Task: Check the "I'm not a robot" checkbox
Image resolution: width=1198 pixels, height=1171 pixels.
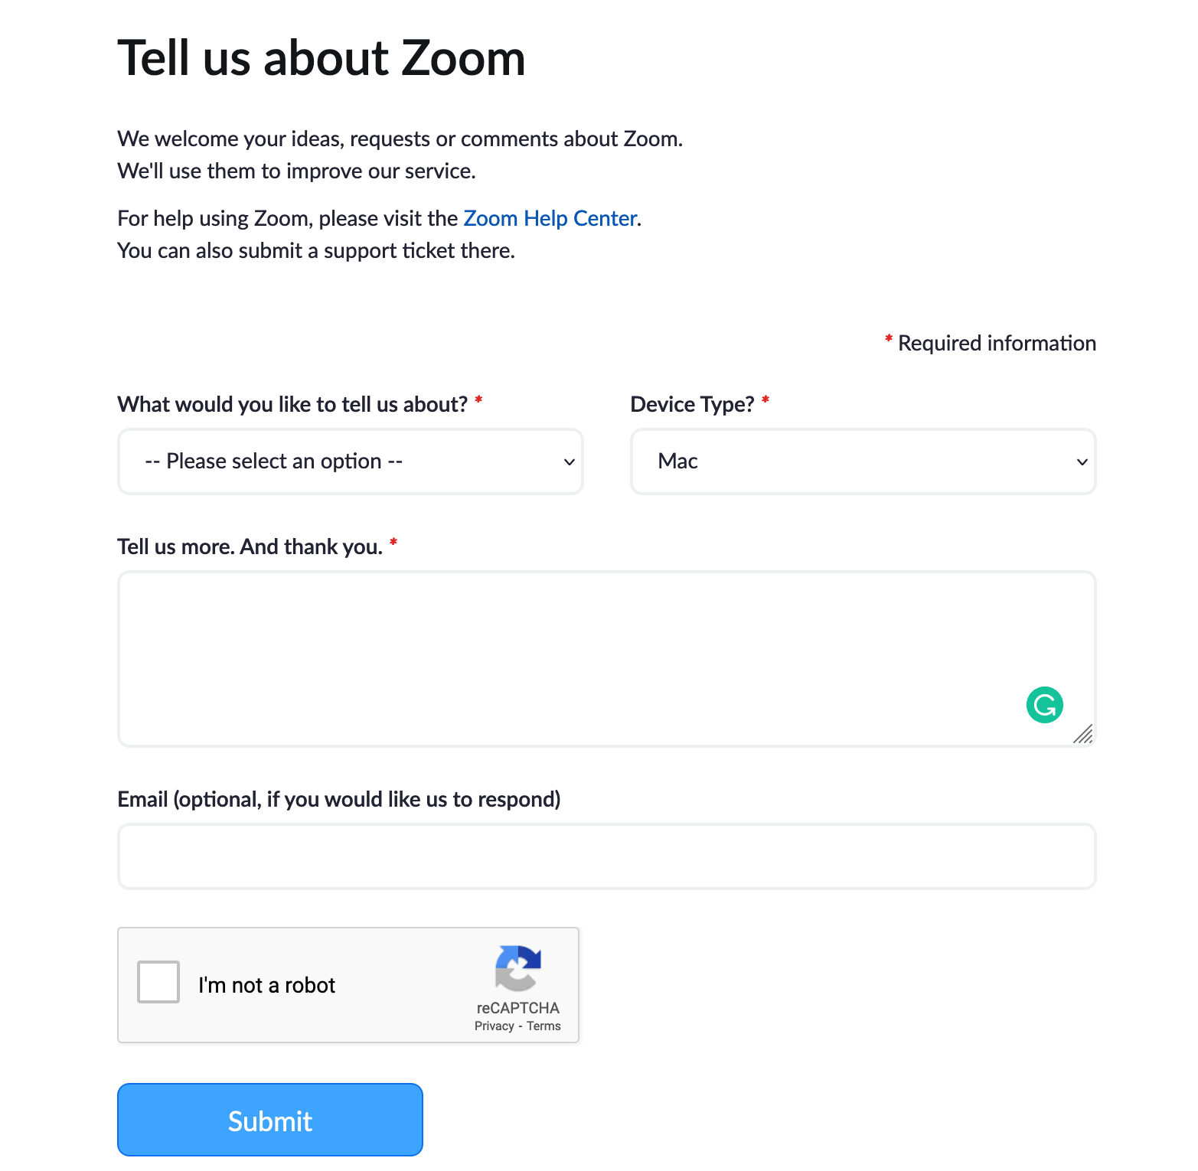Action: pyautogui.click(x=158, y=982)
